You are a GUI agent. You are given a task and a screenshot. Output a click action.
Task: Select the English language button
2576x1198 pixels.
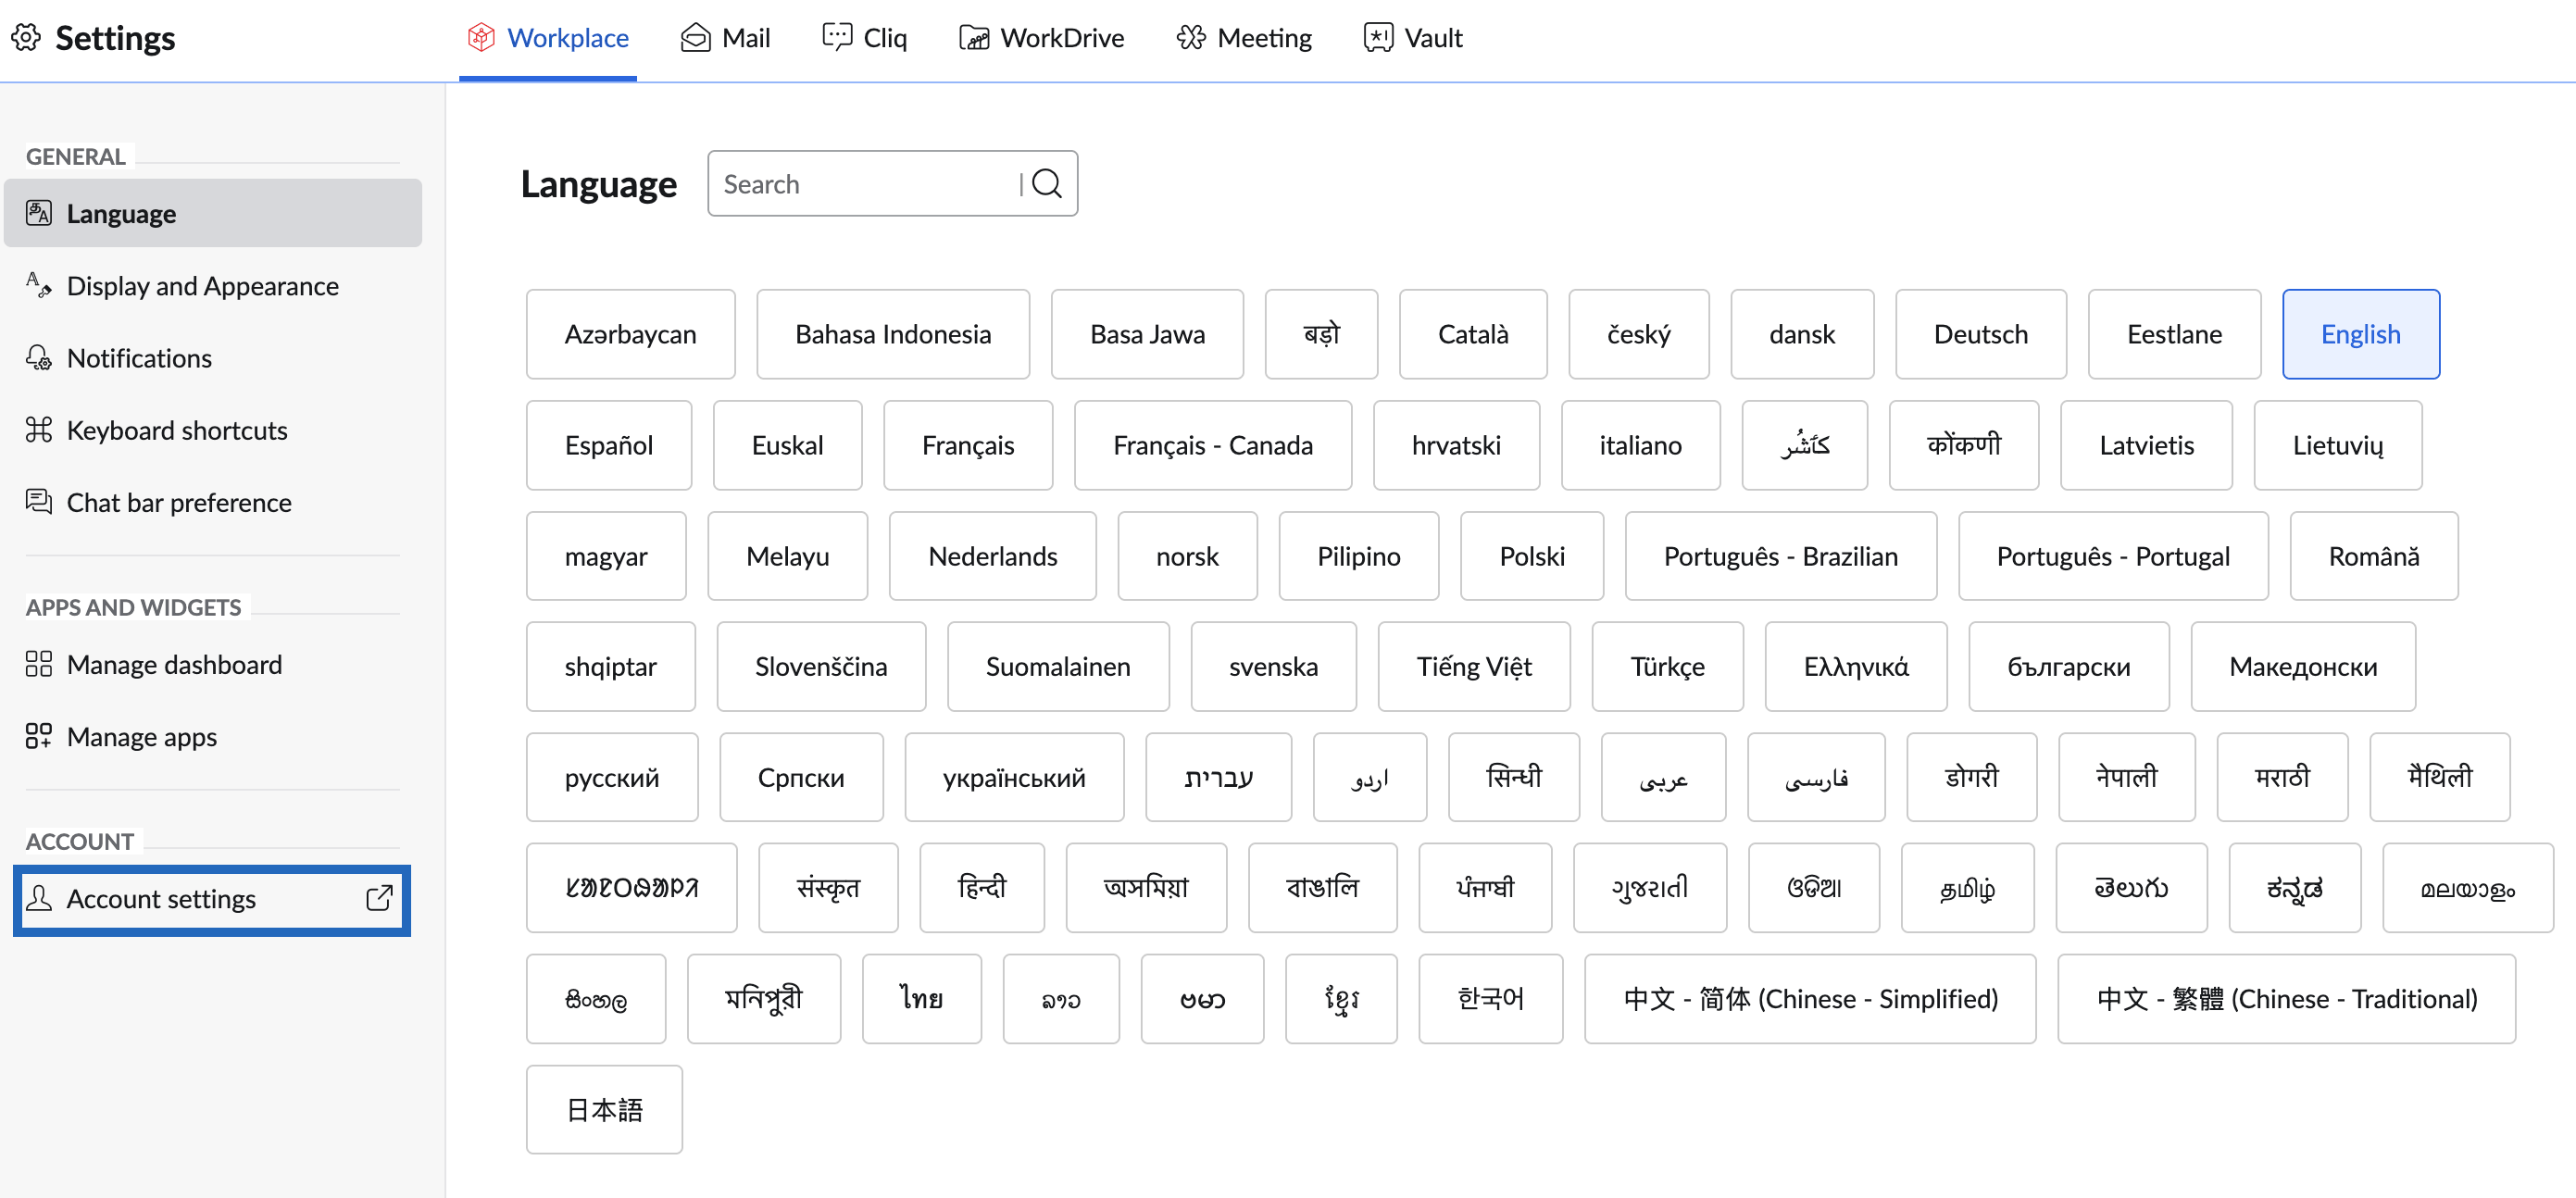tap(2361, 334)
